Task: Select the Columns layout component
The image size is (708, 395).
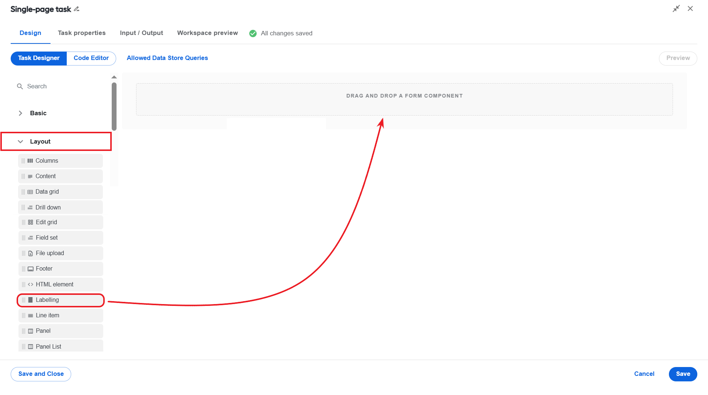Action: point(60,161)
